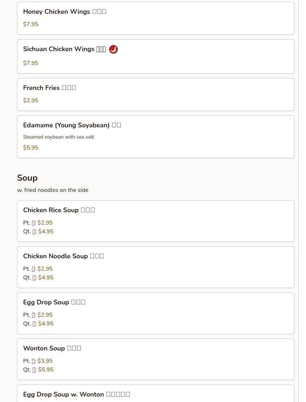306x402 pixels.
Task: Click the Soup section heading
Action: coord(27,178)
